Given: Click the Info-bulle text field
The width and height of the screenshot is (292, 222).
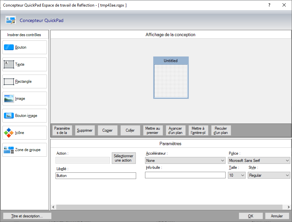Looking at the screenshot, I should 185,175.
